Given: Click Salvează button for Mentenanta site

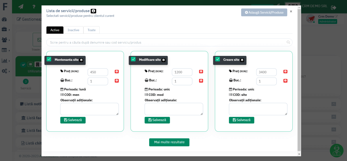Looking at the screenshot, I should point(73,120).
